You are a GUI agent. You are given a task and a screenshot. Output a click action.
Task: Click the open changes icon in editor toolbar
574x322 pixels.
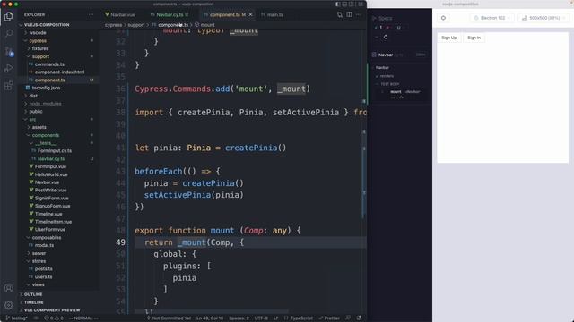pos(340,14)
